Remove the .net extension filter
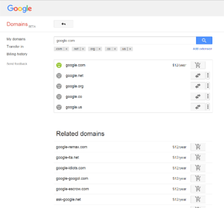Viewport: 224px width, 208px height. click(x=83, y=49)
